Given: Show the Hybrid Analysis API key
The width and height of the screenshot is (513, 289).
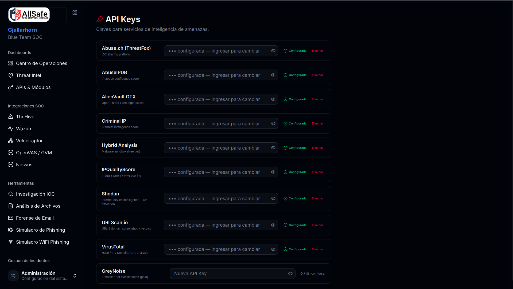Looking at the screenshot, I should click(x=273, y=148).
